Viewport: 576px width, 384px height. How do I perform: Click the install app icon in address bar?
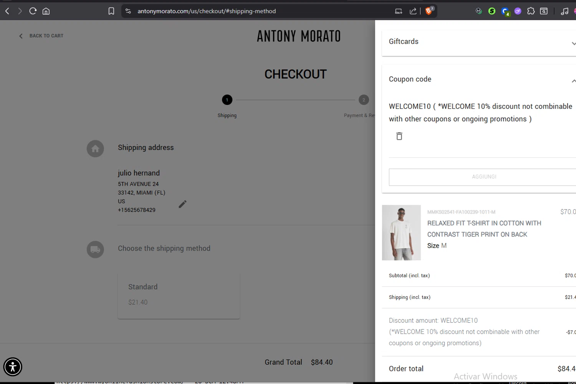pos(399,11)
